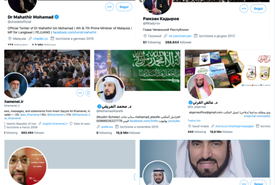Image resolution: width=275 pixels, height=185 pixels.
Task: Open MohamadAlarefe's profile avatar photo
Action: click(x=110, y=89)
